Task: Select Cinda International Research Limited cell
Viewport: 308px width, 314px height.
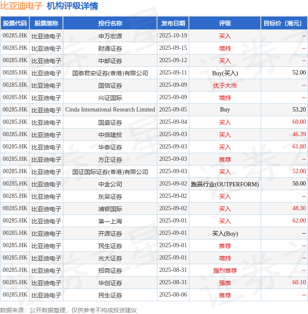Action: [110, 110]
